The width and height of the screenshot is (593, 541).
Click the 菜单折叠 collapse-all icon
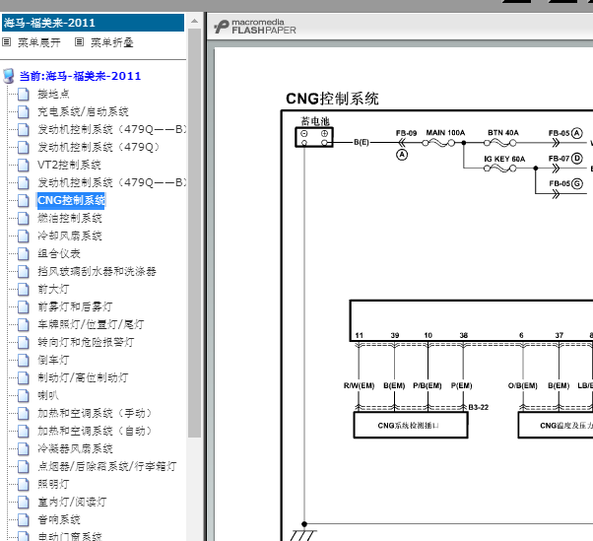pyautogui.click(x=79, y=42)
